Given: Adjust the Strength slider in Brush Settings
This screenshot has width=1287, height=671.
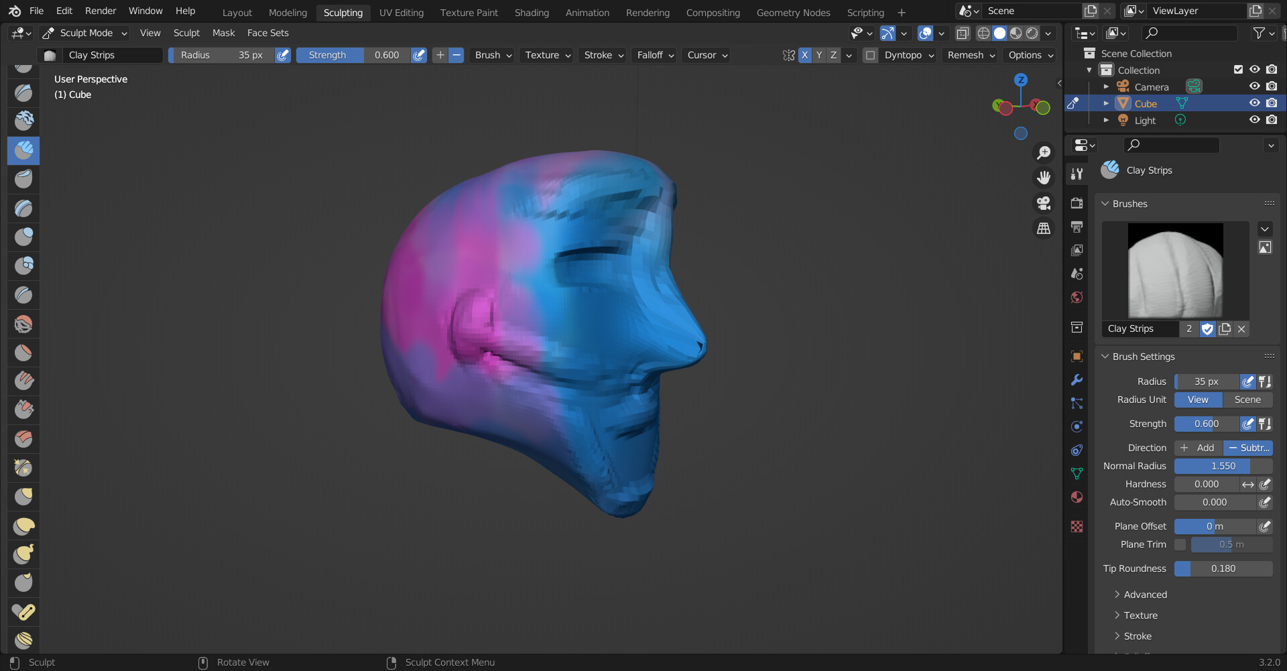Looking at the screenshot, I should 1207,424.
